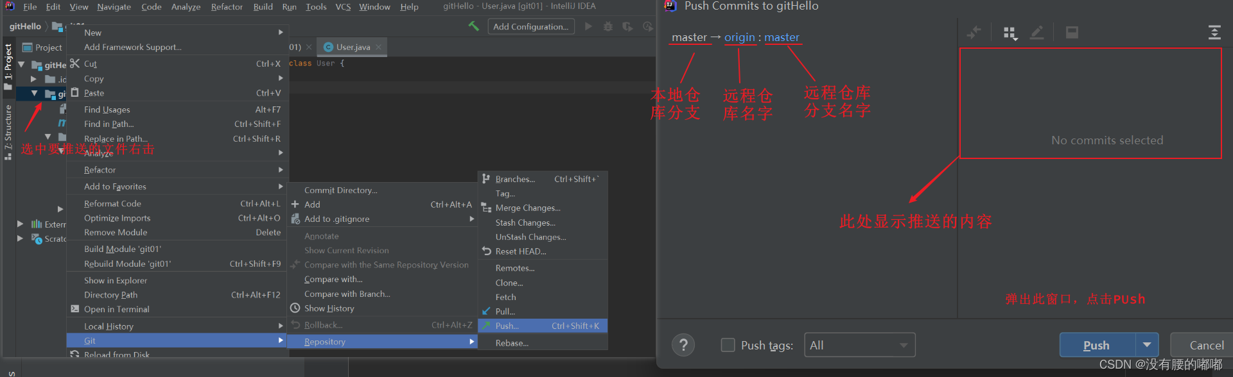Click the Branches fork icon in Repository submenu

click(486, 179)
